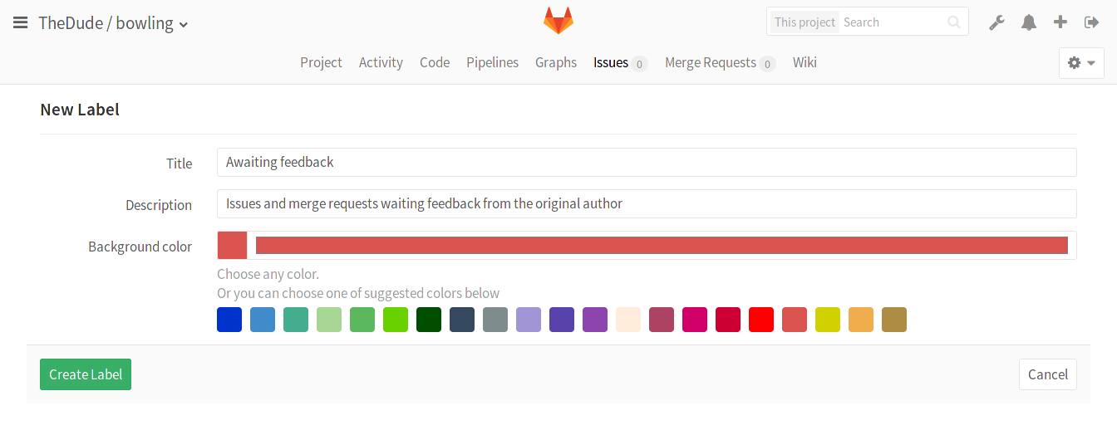Switch to the Merge Requests tab

pos(711,62)
